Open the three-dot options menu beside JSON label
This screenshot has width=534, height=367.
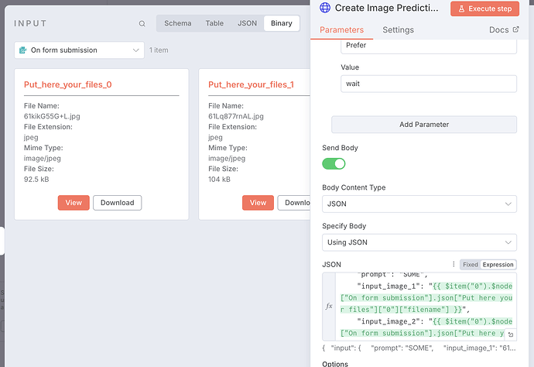point(454,264)
